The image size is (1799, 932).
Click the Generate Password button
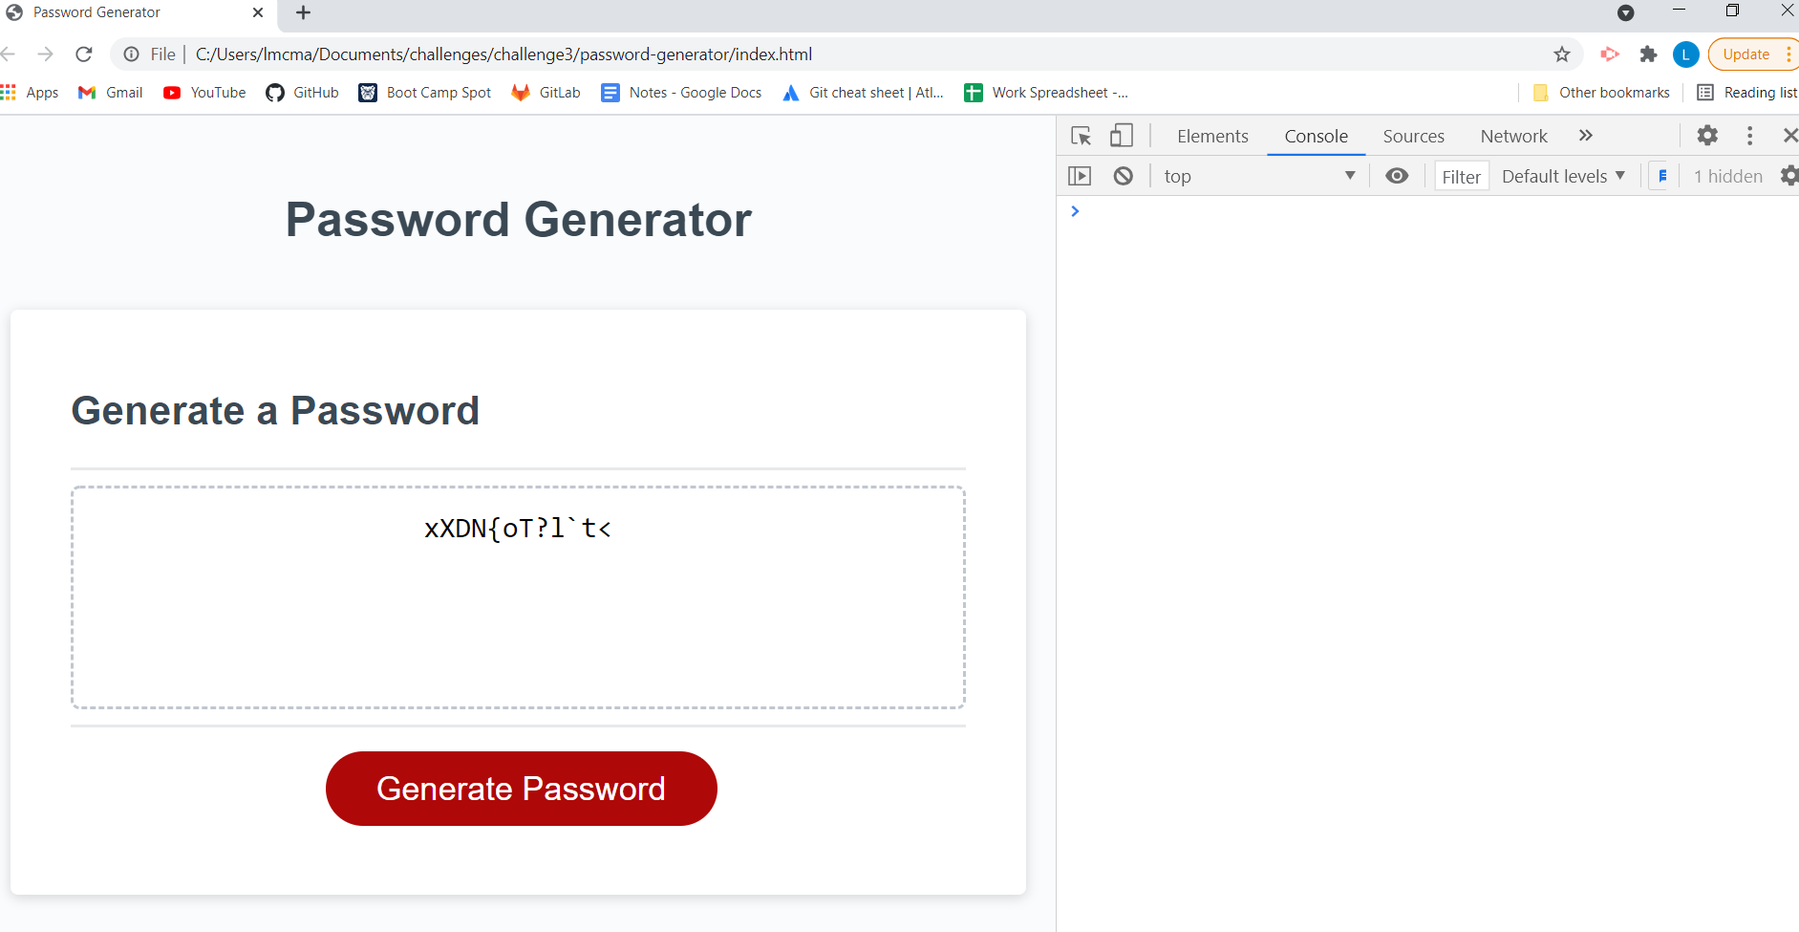521,788
